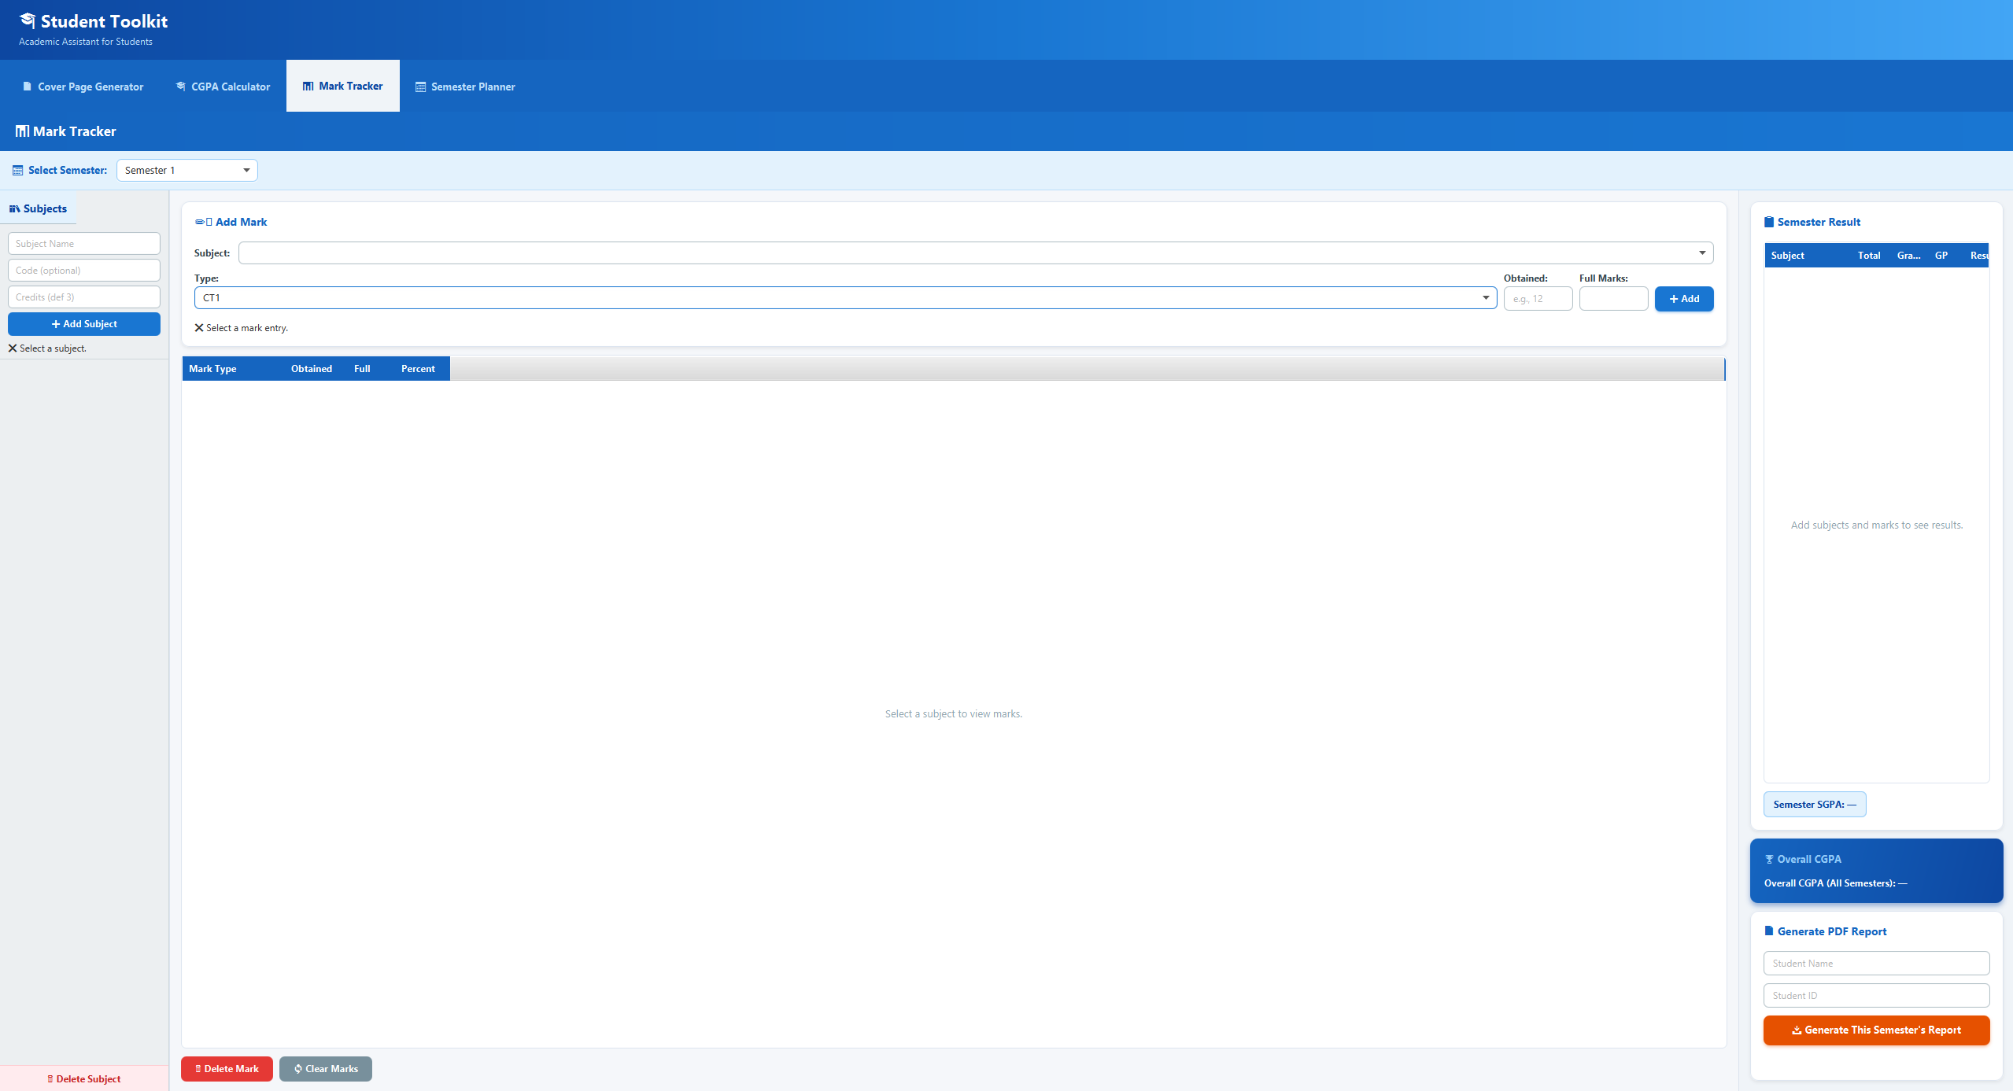Viewport: 2013px width, 1091px height.
Task: Open the Cover Page Generator tab
Action: pos(83,87)
